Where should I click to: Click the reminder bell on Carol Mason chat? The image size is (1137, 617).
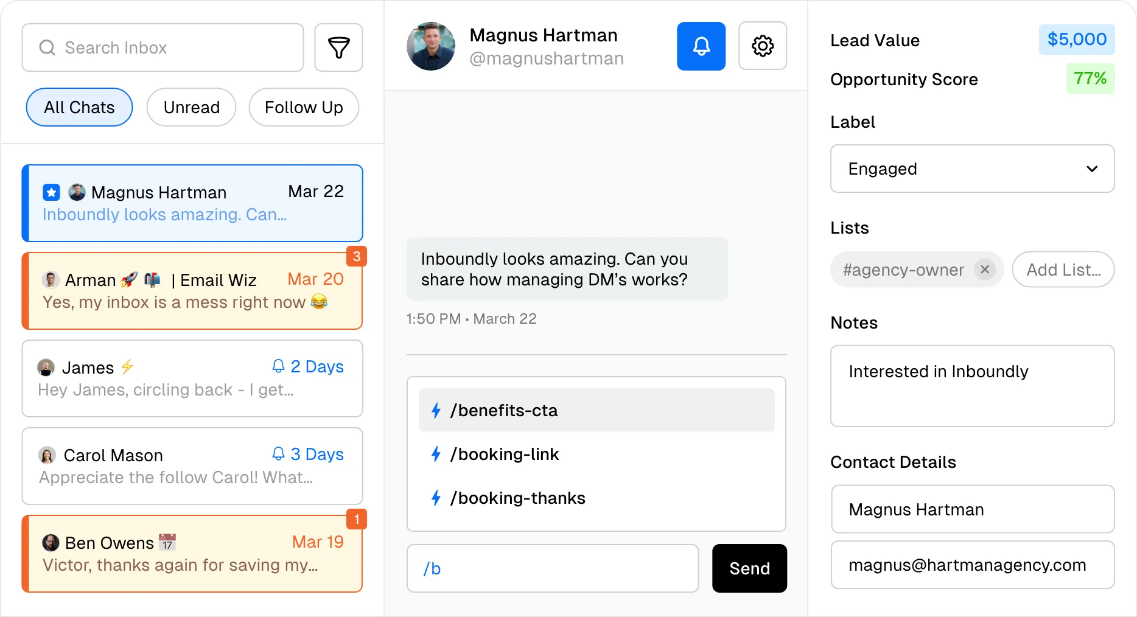click(x=278, y=454)
